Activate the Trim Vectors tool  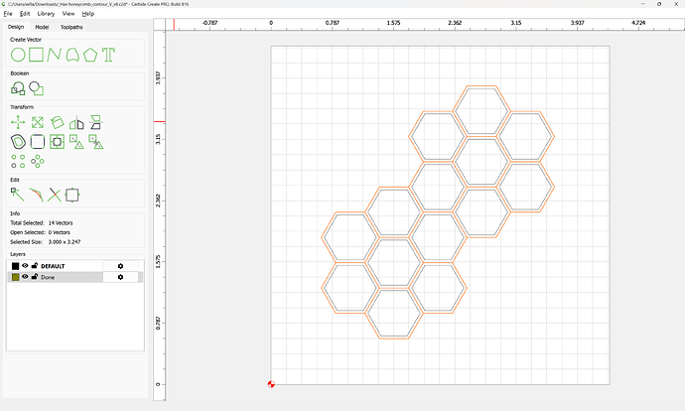click(55, 195)
